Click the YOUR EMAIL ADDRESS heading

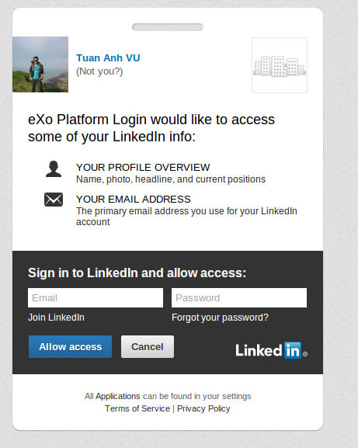tap(134, 199)
